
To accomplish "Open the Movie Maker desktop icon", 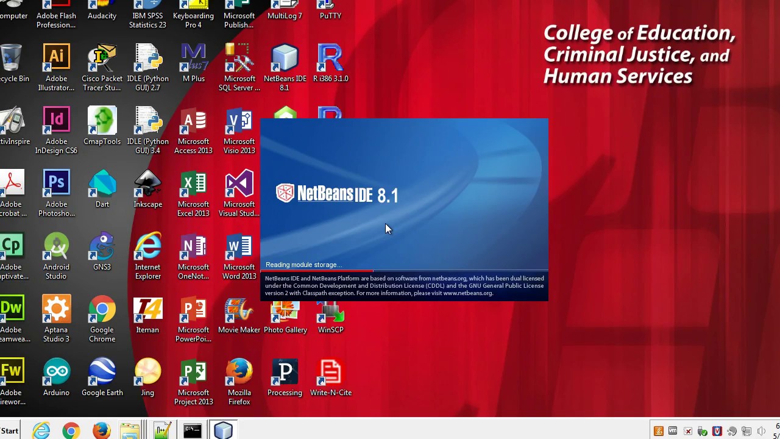I will [239, 315].
